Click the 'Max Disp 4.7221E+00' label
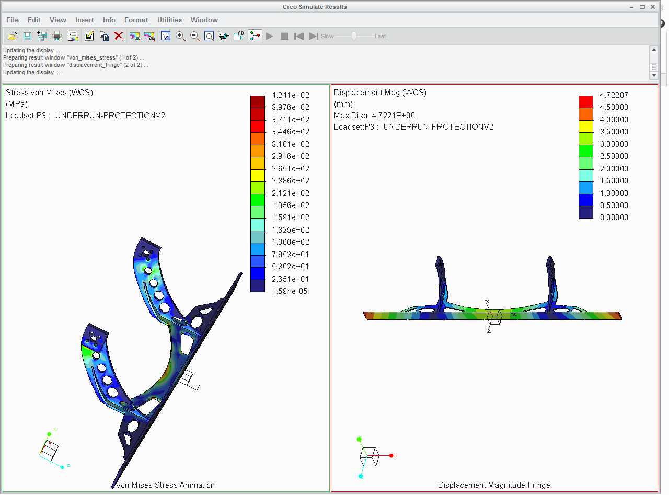 374,116
